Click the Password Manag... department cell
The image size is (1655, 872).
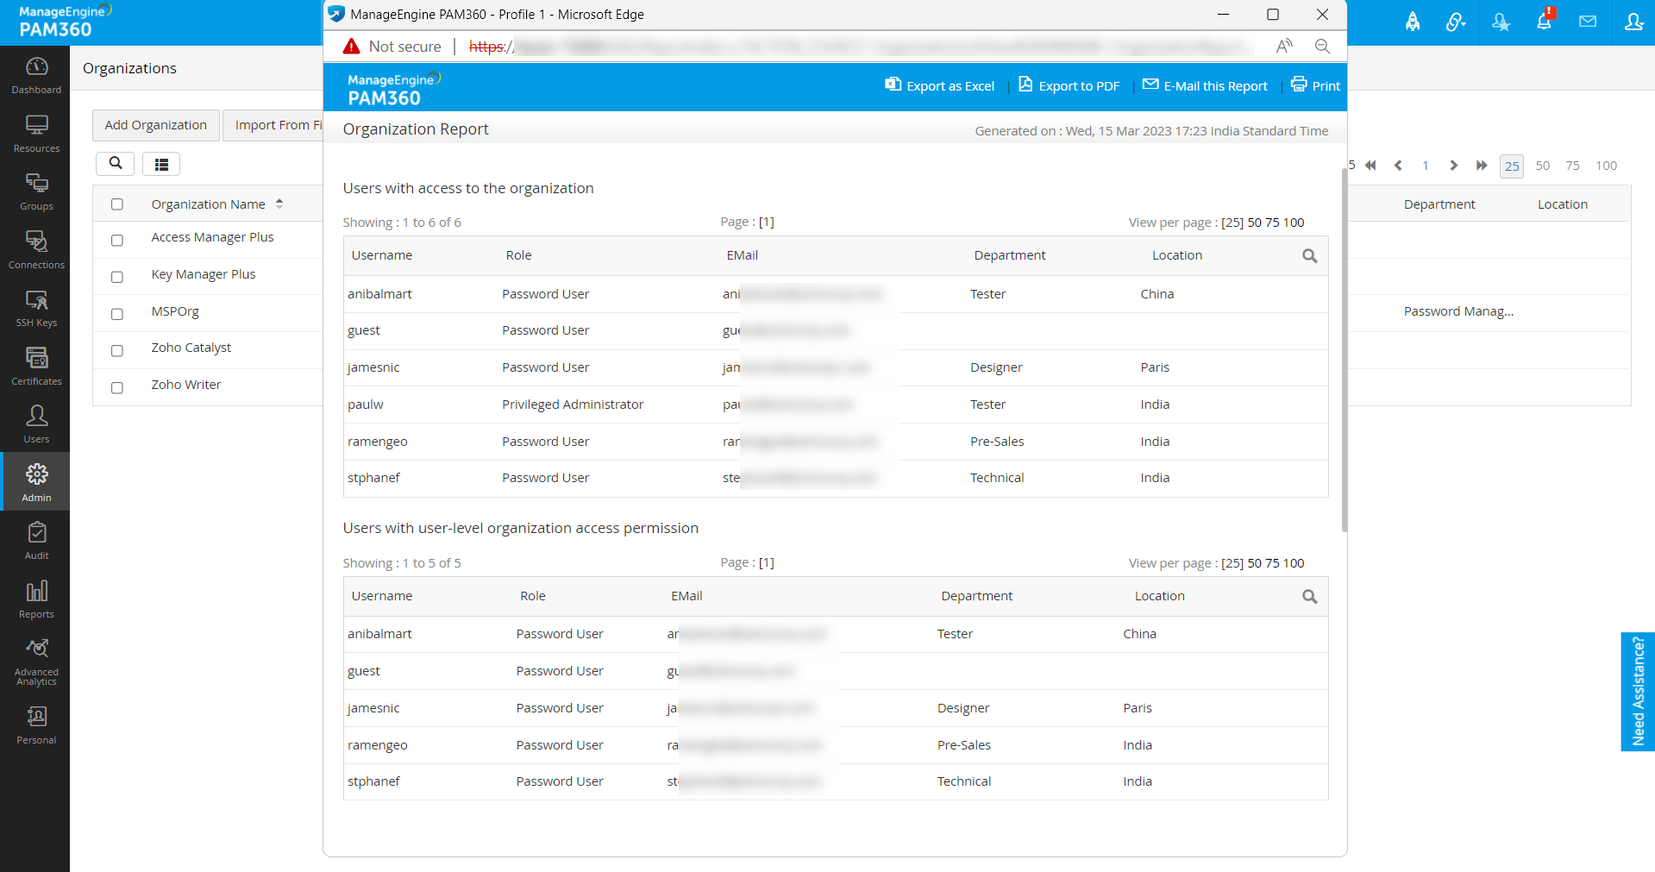click(1458, 311)
